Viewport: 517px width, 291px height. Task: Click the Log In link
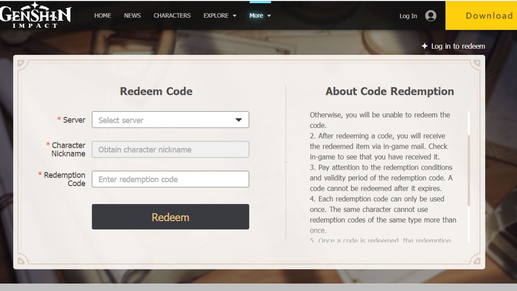pos(408,16)
